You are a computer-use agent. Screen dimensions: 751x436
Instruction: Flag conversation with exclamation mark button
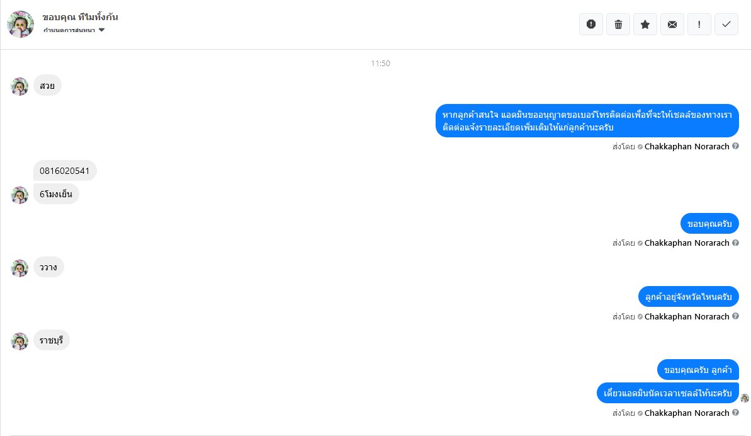tap(699, 25)
